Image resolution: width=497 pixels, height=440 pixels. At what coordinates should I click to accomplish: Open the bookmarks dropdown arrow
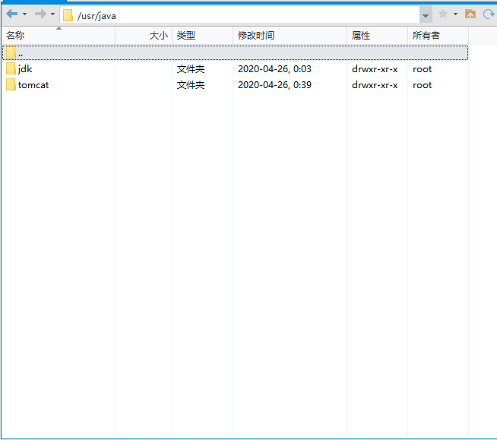point(455,14)
